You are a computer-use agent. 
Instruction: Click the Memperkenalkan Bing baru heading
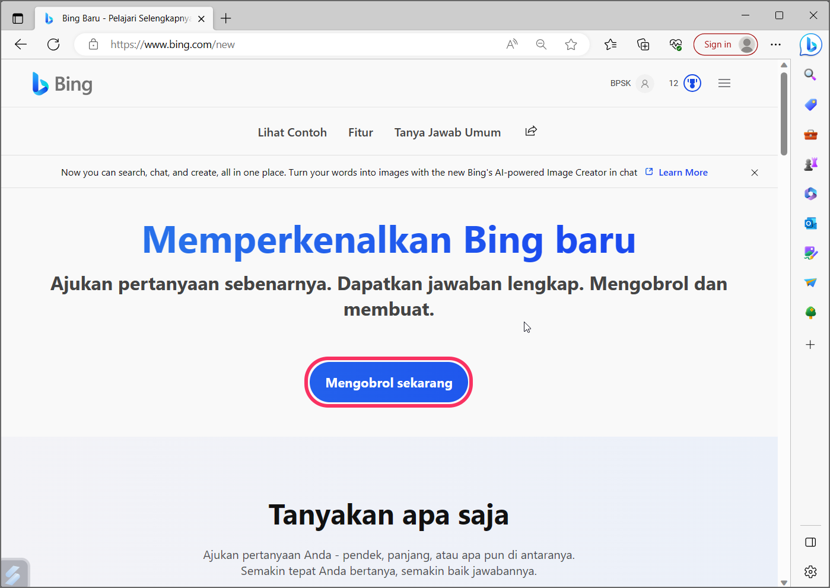[x=389, y=240]
